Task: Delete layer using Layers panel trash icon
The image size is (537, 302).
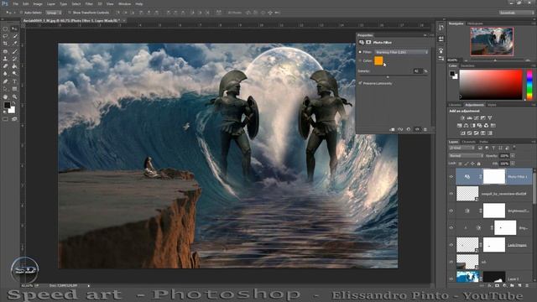Action: click(527, 285)
